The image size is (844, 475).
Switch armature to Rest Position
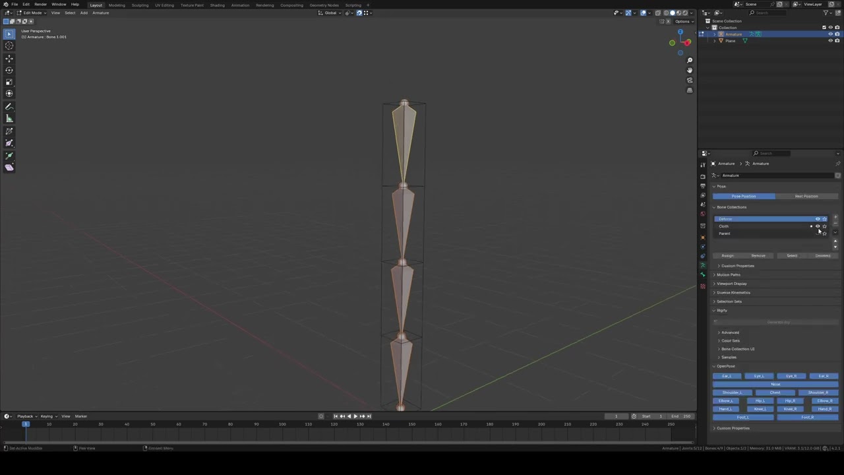coord(806,196)
